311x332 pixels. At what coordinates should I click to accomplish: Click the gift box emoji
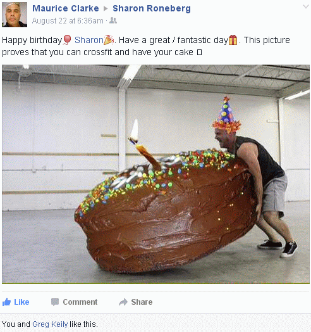[233, 40]
